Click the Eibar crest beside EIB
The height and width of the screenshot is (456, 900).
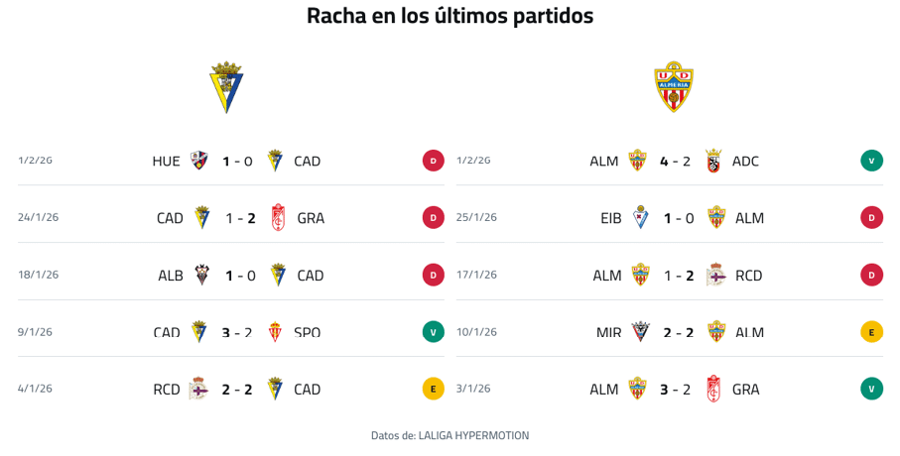(x=640, y=218)
